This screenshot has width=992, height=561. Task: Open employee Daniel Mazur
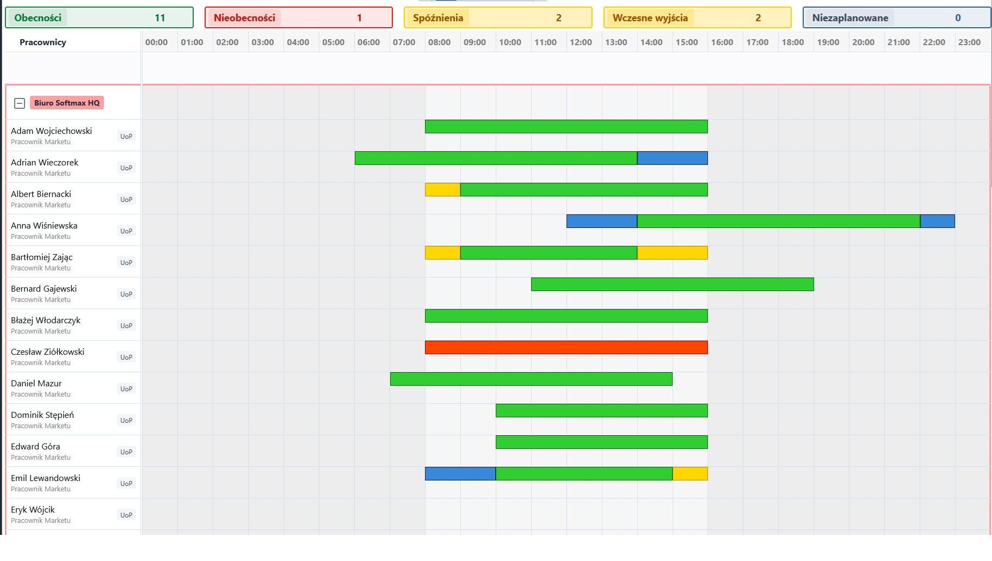pyautogui.click(x=36, y=383)
